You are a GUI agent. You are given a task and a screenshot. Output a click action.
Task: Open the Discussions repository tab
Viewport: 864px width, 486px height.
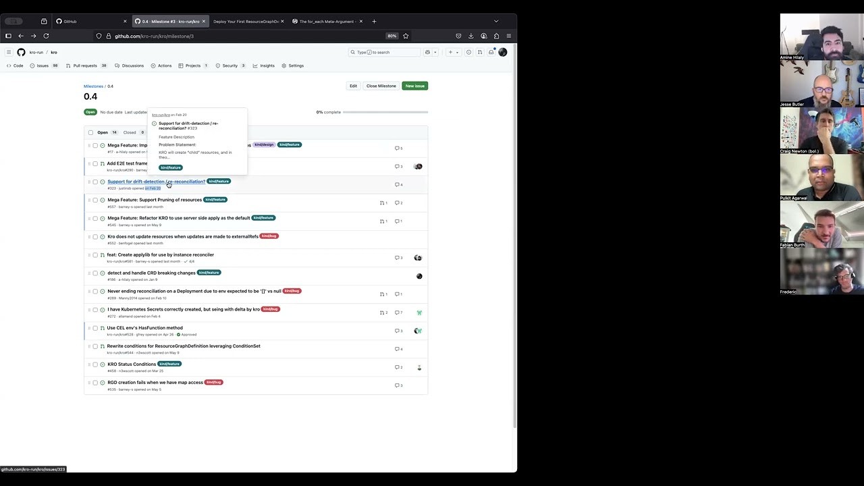129,65
